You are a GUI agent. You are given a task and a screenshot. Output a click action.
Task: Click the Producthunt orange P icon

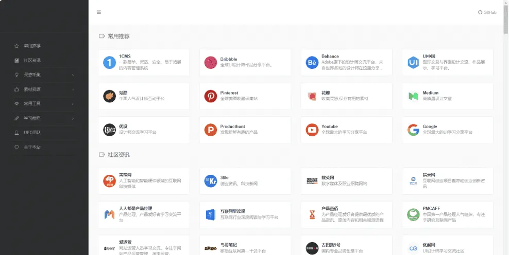211,130
